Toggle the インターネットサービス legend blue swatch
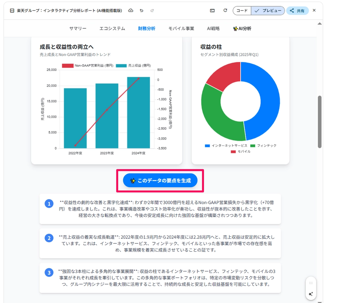 207,146
